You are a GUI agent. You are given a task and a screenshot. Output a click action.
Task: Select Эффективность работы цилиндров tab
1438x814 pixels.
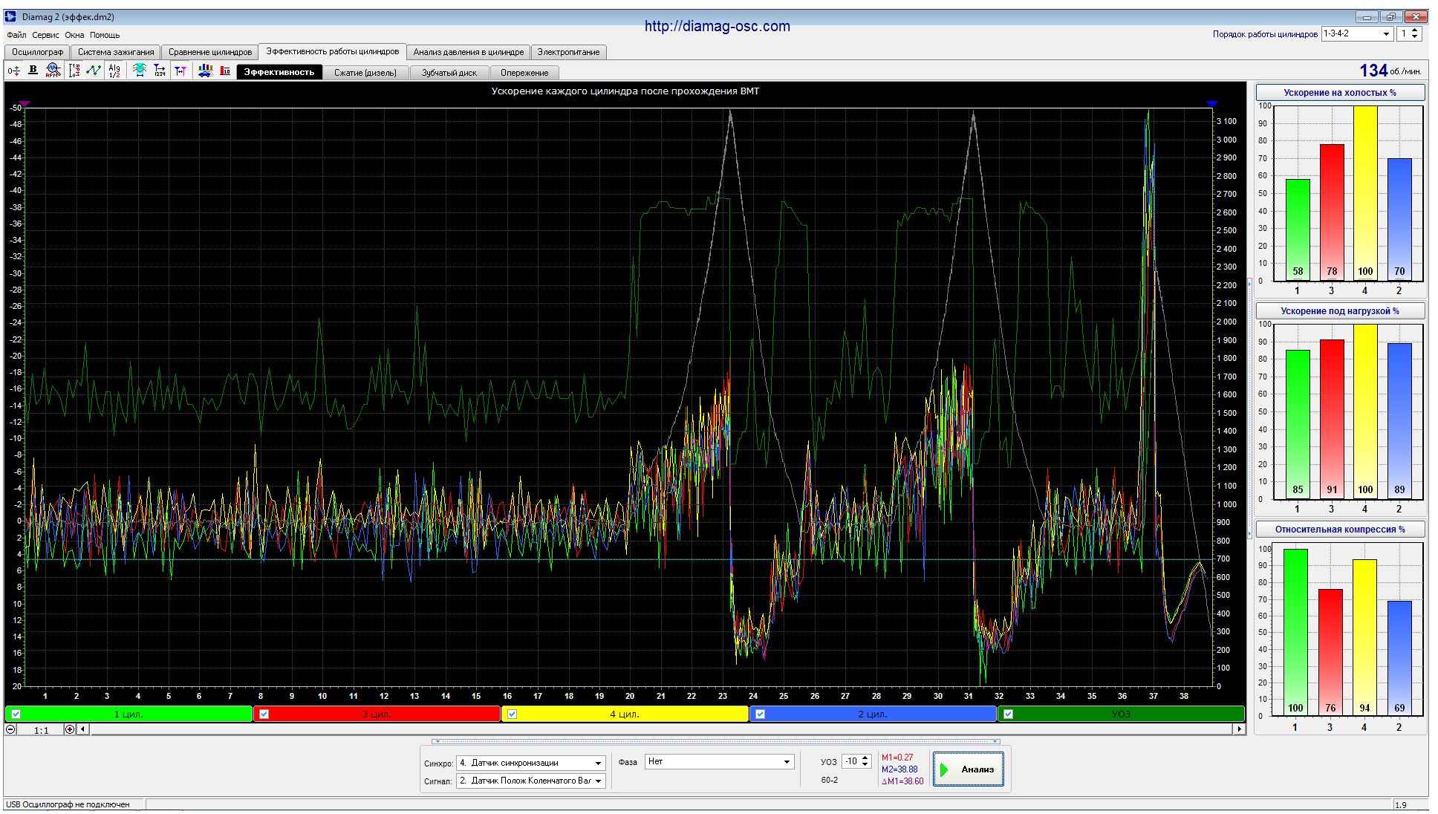(x=333, y=51)
